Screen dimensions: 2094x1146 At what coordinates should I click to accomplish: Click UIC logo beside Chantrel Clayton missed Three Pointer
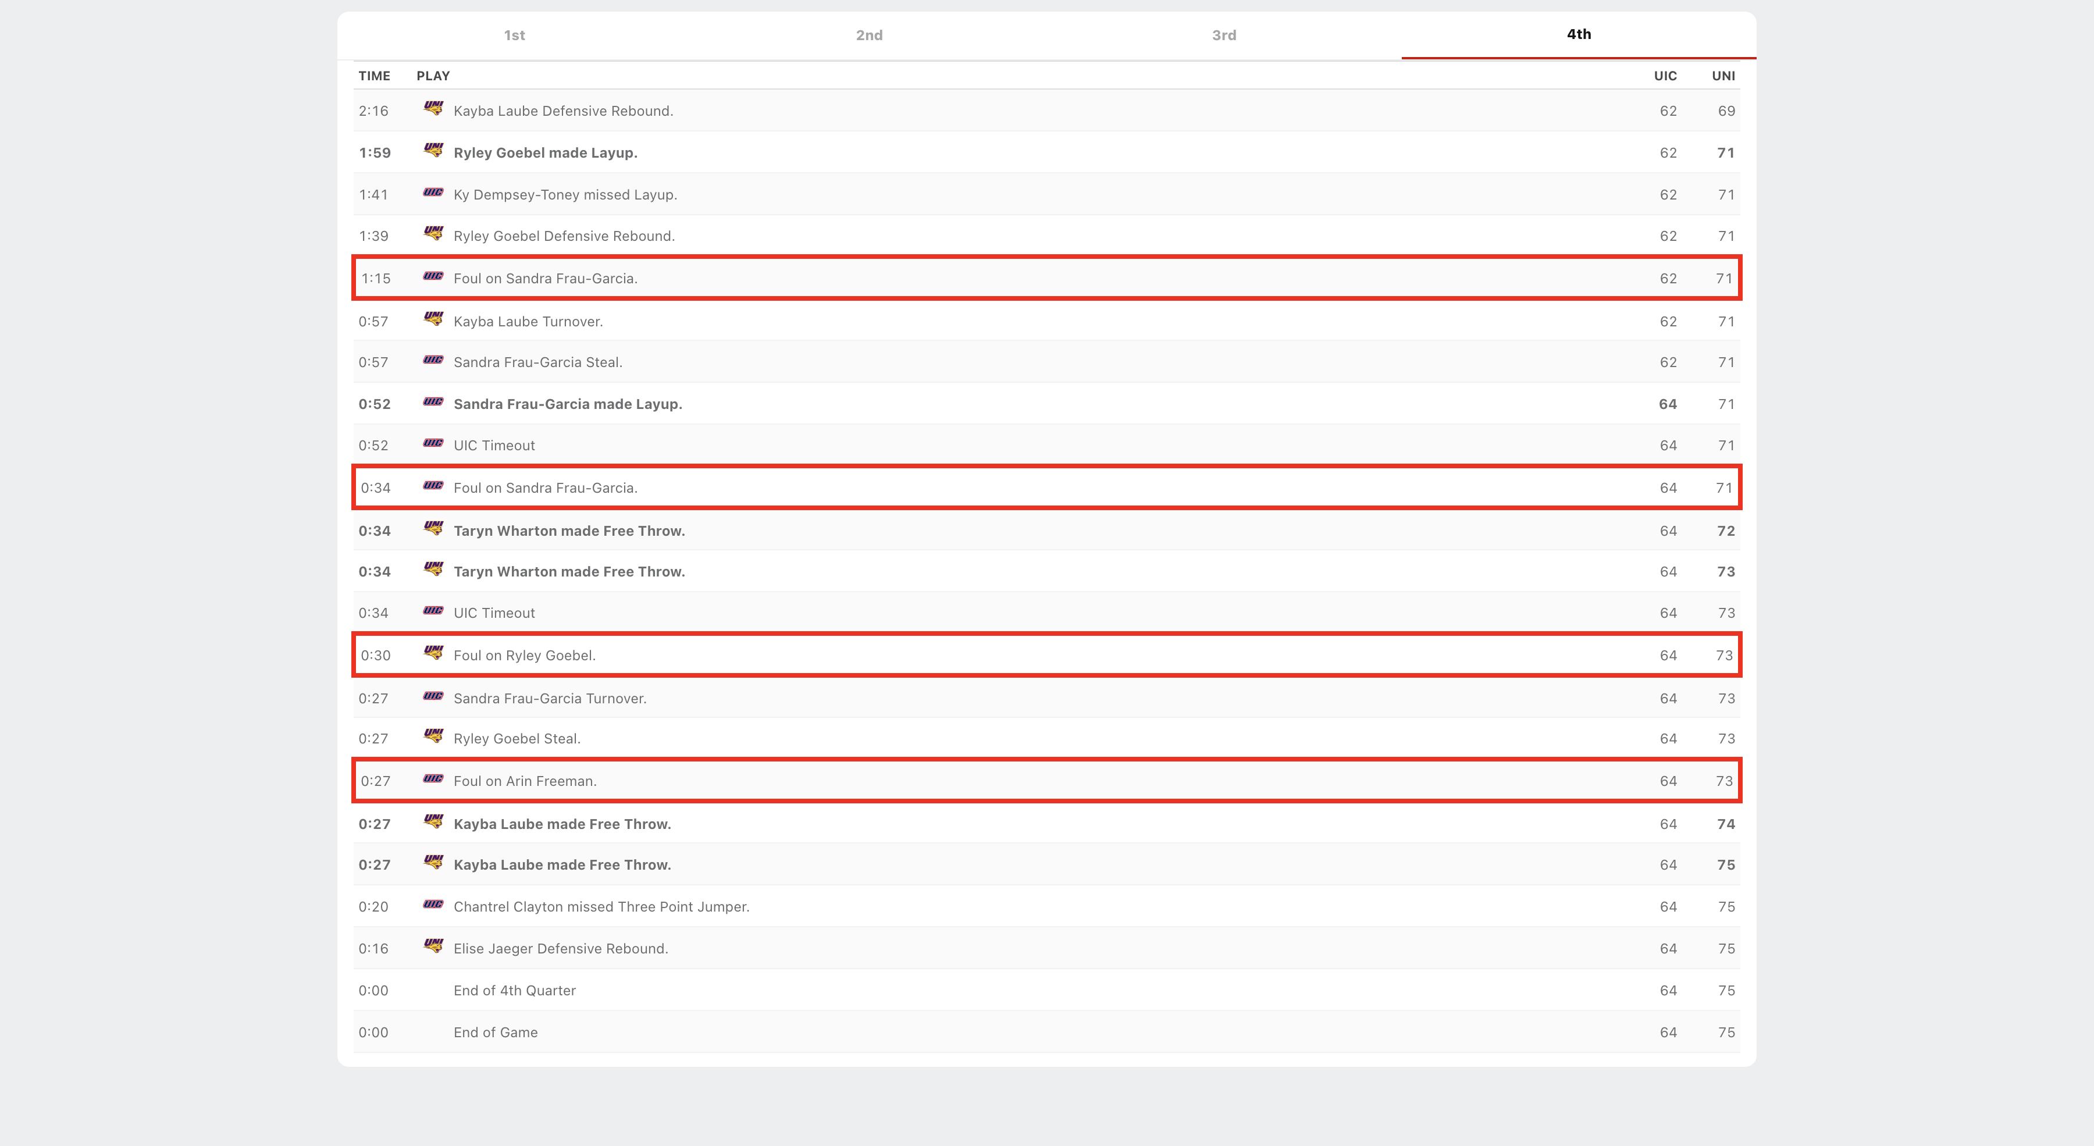[433, 905]
